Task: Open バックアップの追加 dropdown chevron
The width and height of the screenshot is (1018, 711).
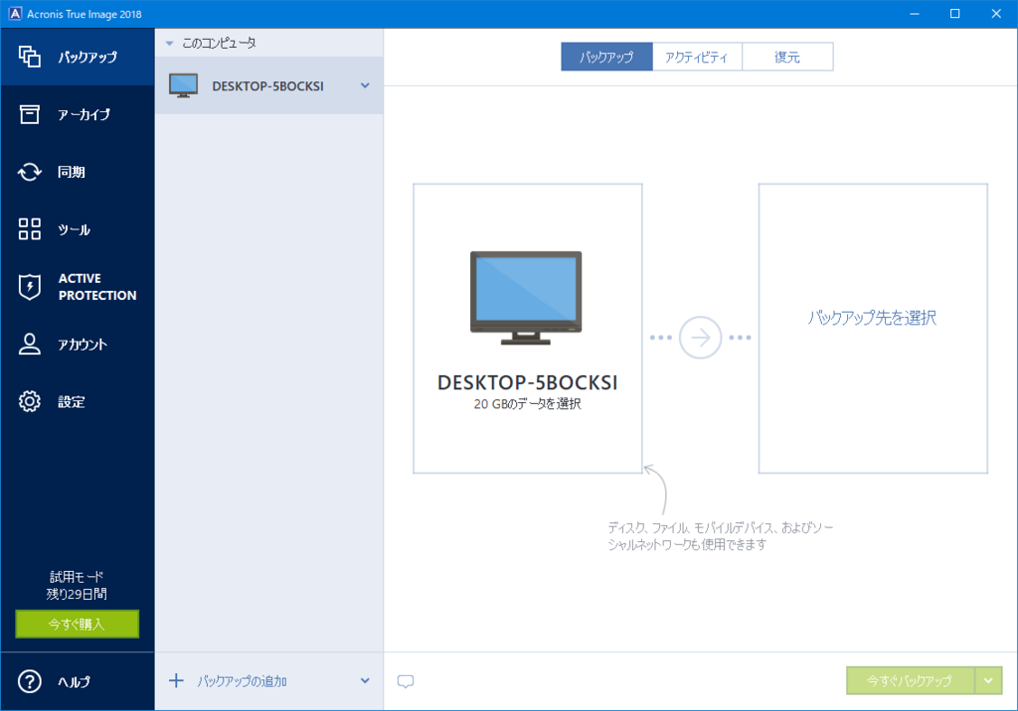Action: pyautogui.click(x=365, y=680)
